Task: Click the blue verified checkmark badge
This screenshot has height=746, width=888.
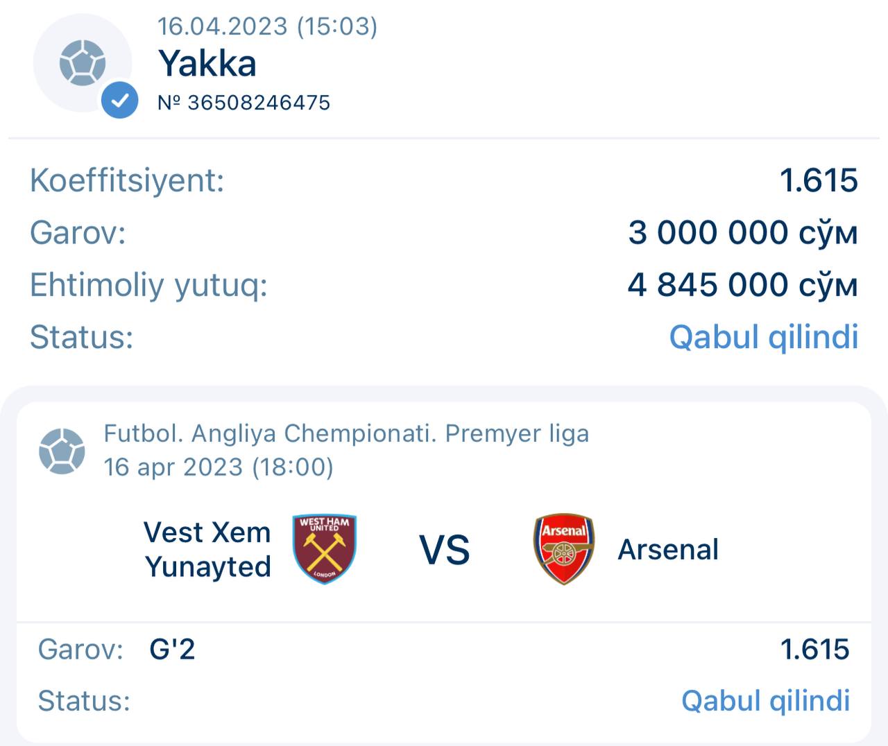Action: point(119,101)
